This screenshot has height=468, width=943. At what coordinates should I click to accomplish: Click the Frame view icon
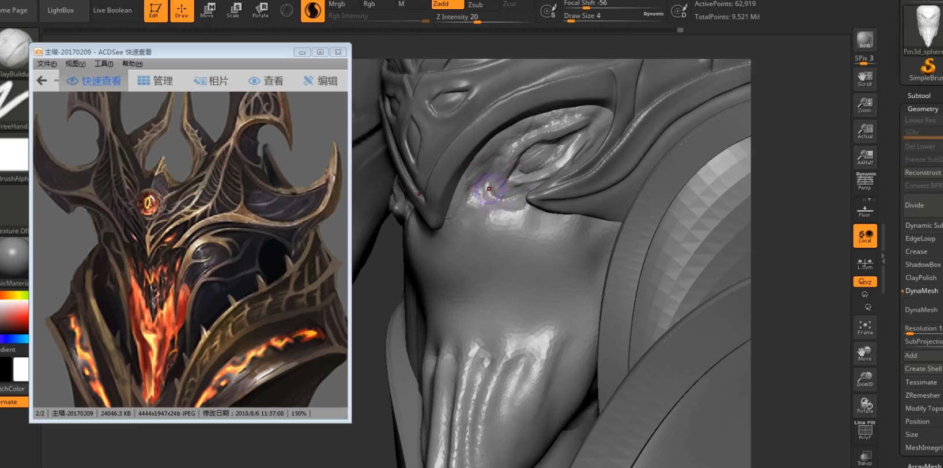point(865,327)
